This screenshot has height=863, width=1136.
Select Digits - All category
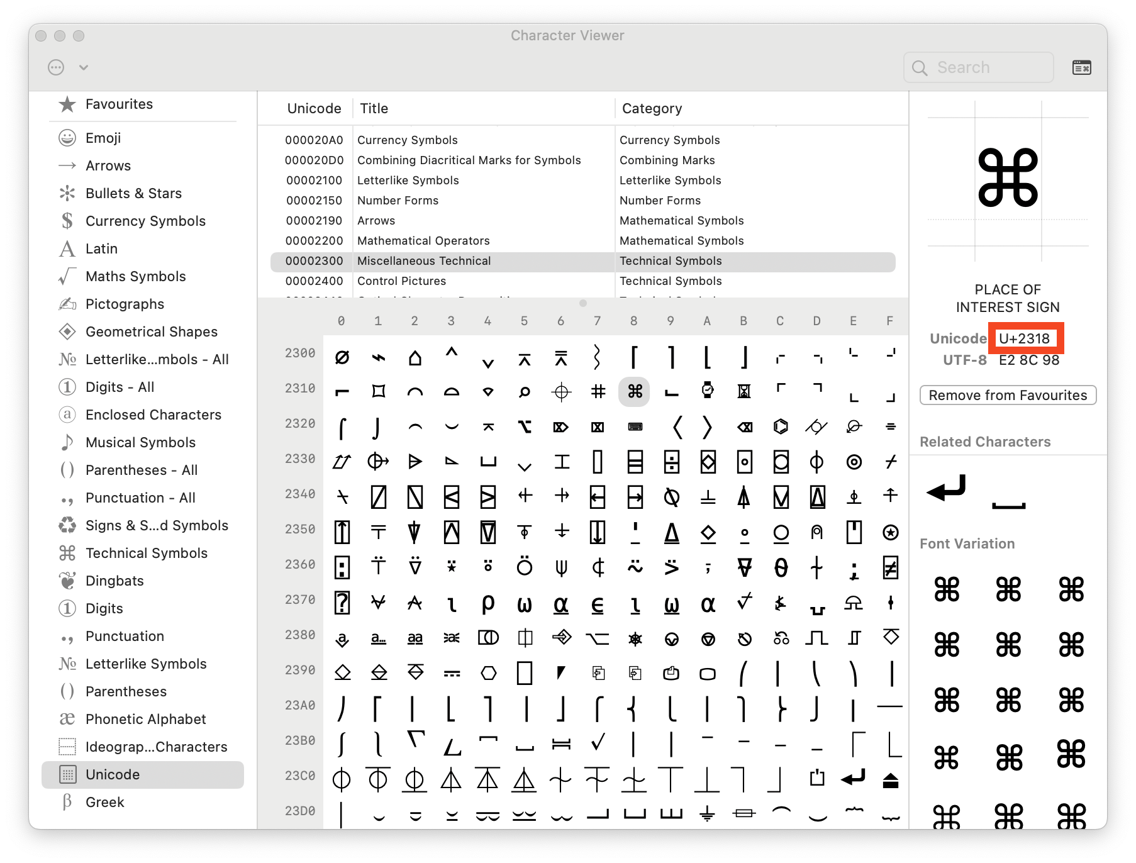143,387
